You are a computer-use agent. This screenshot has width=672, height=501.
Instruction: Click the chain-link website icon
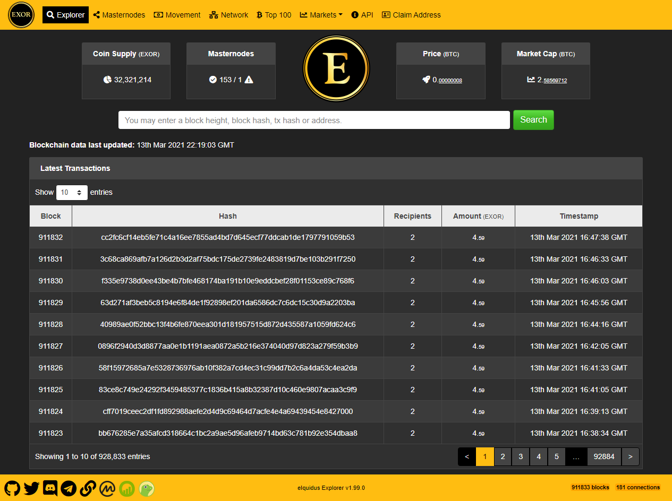pyautogui.click(x=88, y=488)
